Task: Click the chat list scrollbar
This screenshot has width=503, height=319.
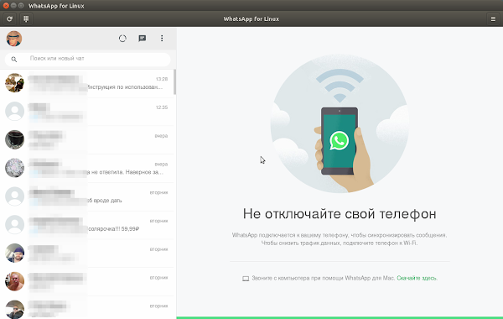Action: (175, 82)
